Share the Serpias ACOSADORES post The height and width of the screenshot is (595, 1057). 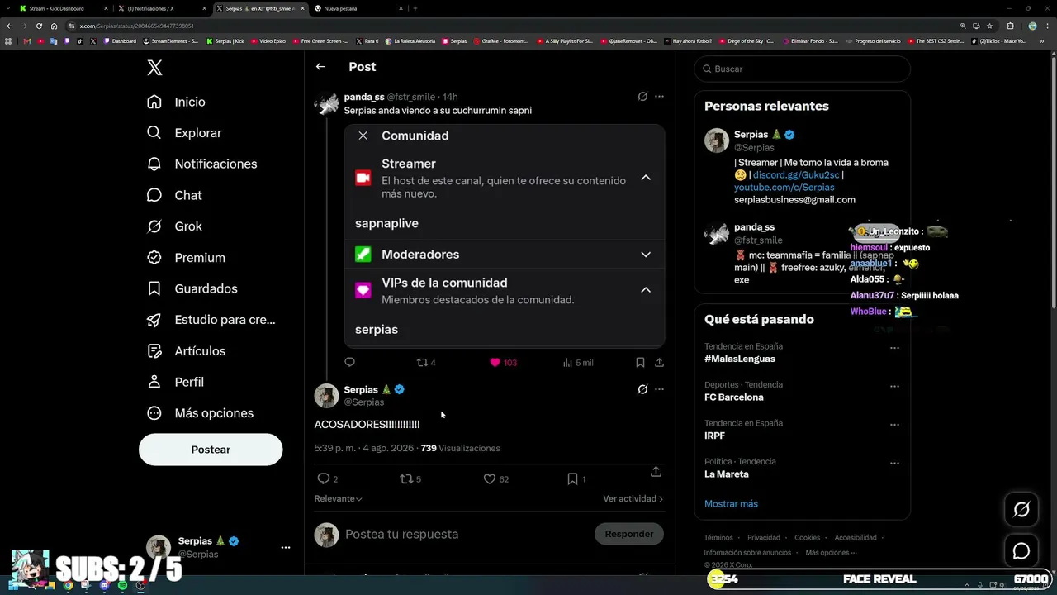click(x=656, y=472)
